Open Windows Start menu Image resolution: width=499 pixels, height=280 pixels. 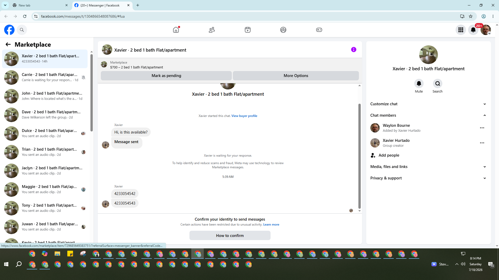(6, 264)
